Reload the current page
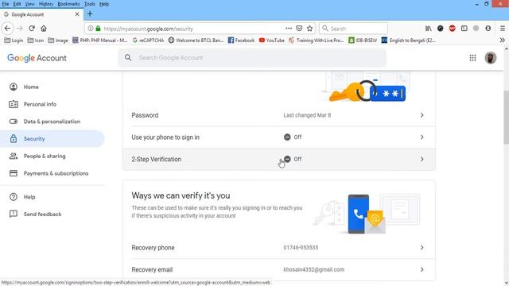Image resolution: width=509 pixels, height=286 pixels. point(32,29)
